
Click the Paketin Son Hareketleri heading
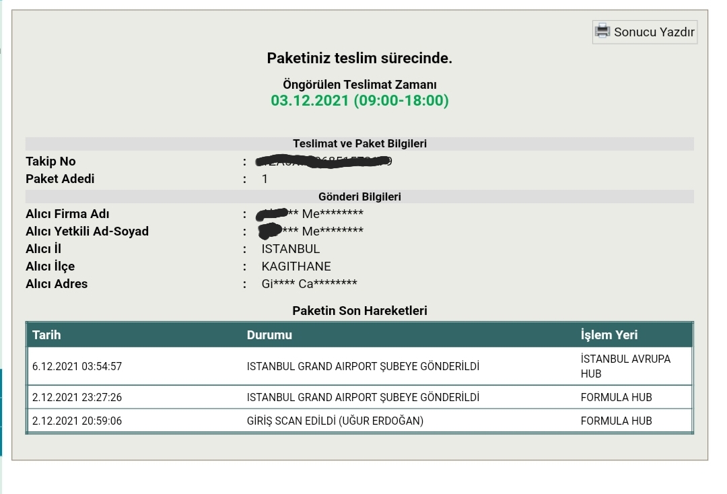[x=359, y=311]
